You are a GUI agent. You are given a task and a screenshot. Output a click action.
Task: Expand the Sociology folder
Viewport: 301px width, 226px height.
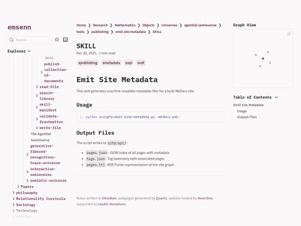tap(13, 205)
